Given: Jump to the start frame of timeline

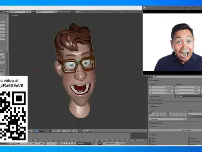Looking at the screenshot, I should (x=61, y=143).
